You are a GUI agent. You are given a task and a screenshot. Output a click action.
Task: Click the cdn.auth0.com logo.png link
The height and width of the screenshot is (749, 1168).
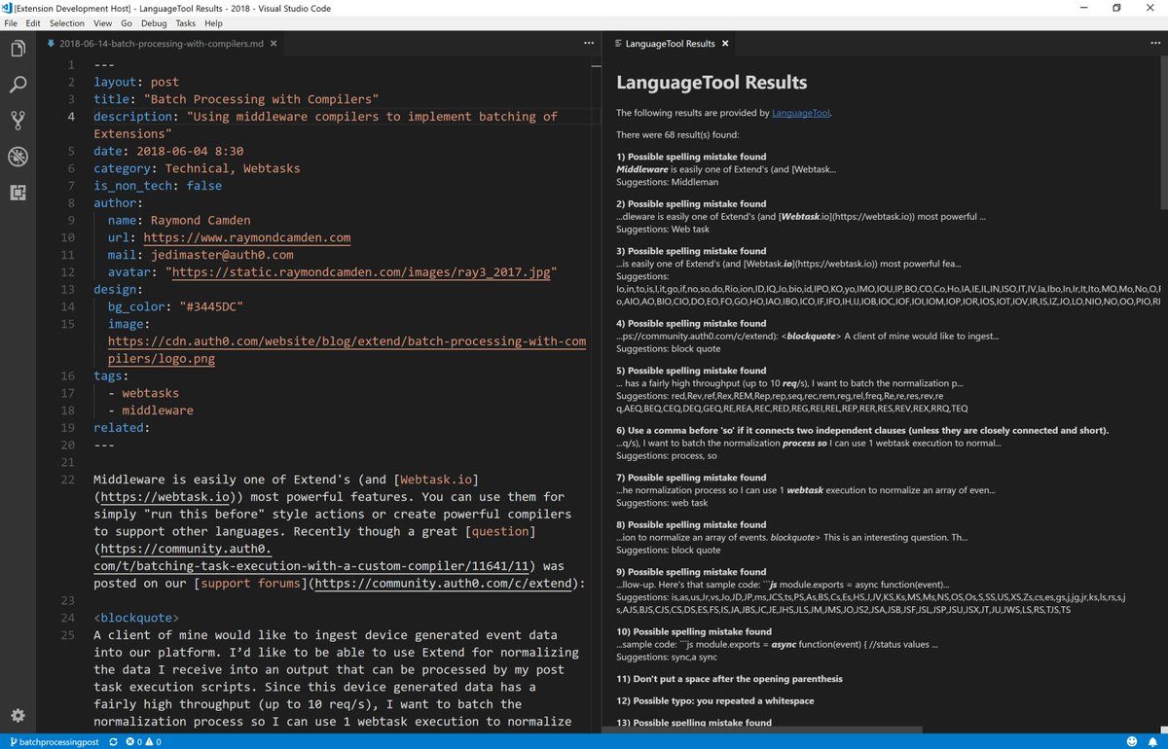347,350
